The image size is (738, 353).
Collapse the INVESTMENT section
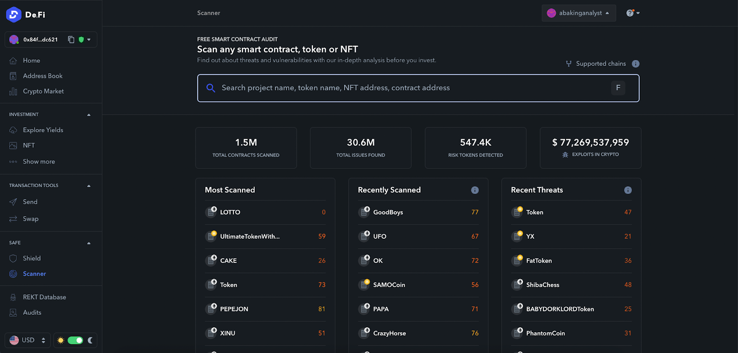pos(89,115)
